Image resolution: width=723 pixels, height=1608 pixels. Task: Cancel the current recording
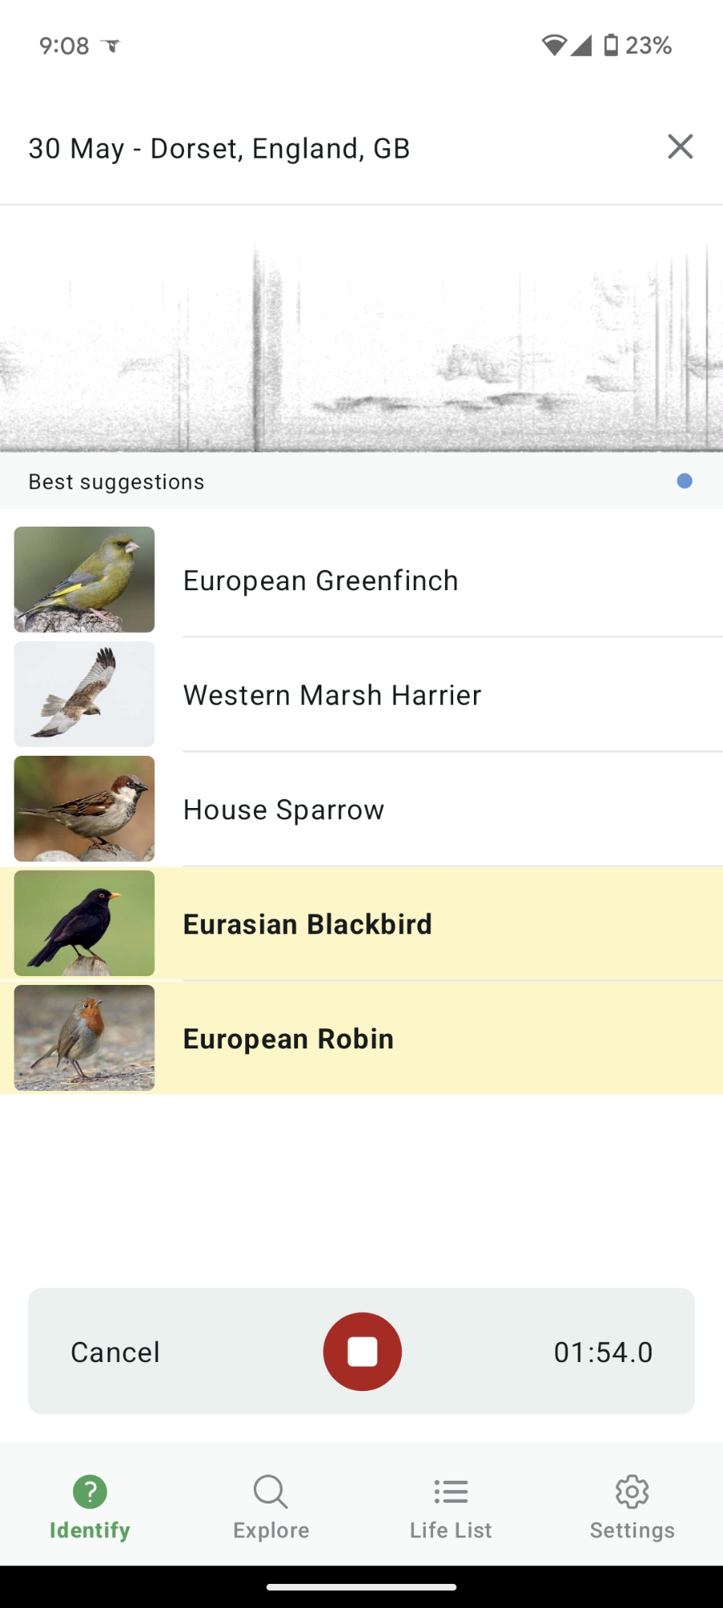point(116,1352)
